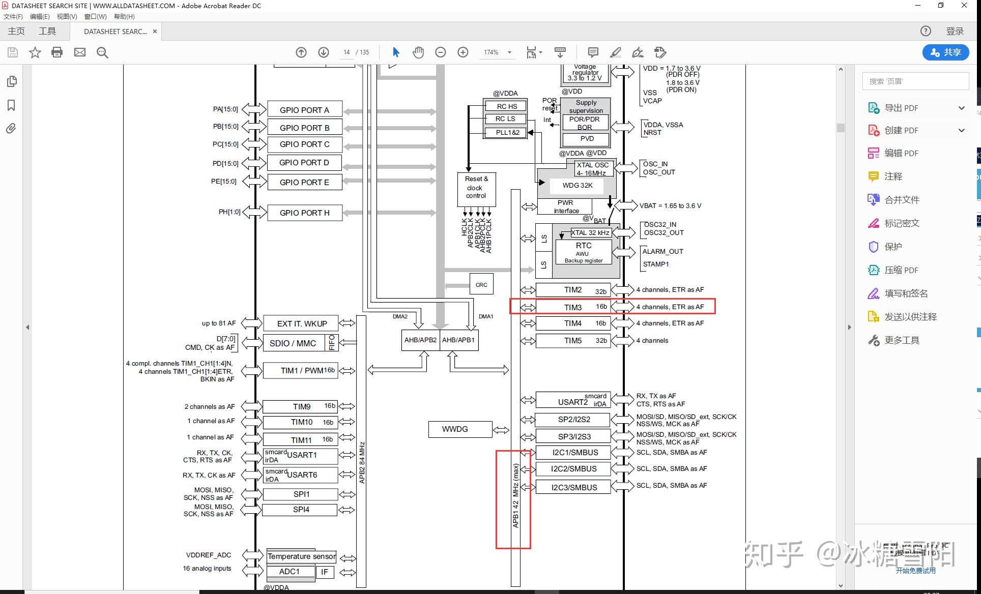Send file by email envelope icon
The height and width of the screenshot is (594, 981).
pos(80,52)
